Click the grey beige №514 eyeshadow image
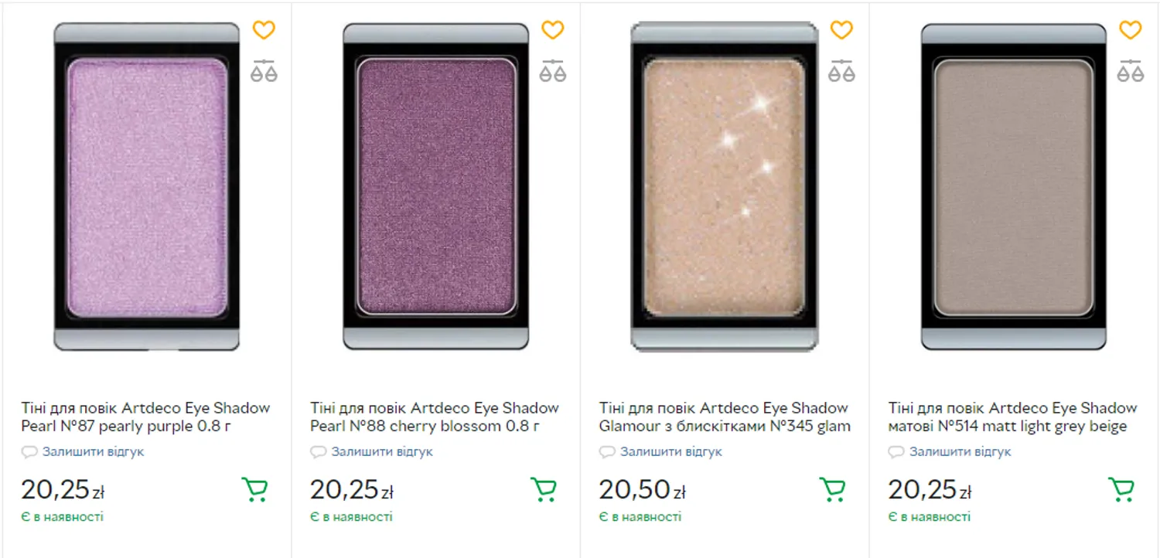The image size is (1160, 558). 1013,186
